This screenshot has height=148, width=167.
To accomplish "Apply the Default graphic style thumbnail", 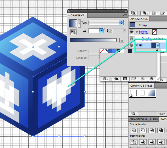I will [133, 93].
